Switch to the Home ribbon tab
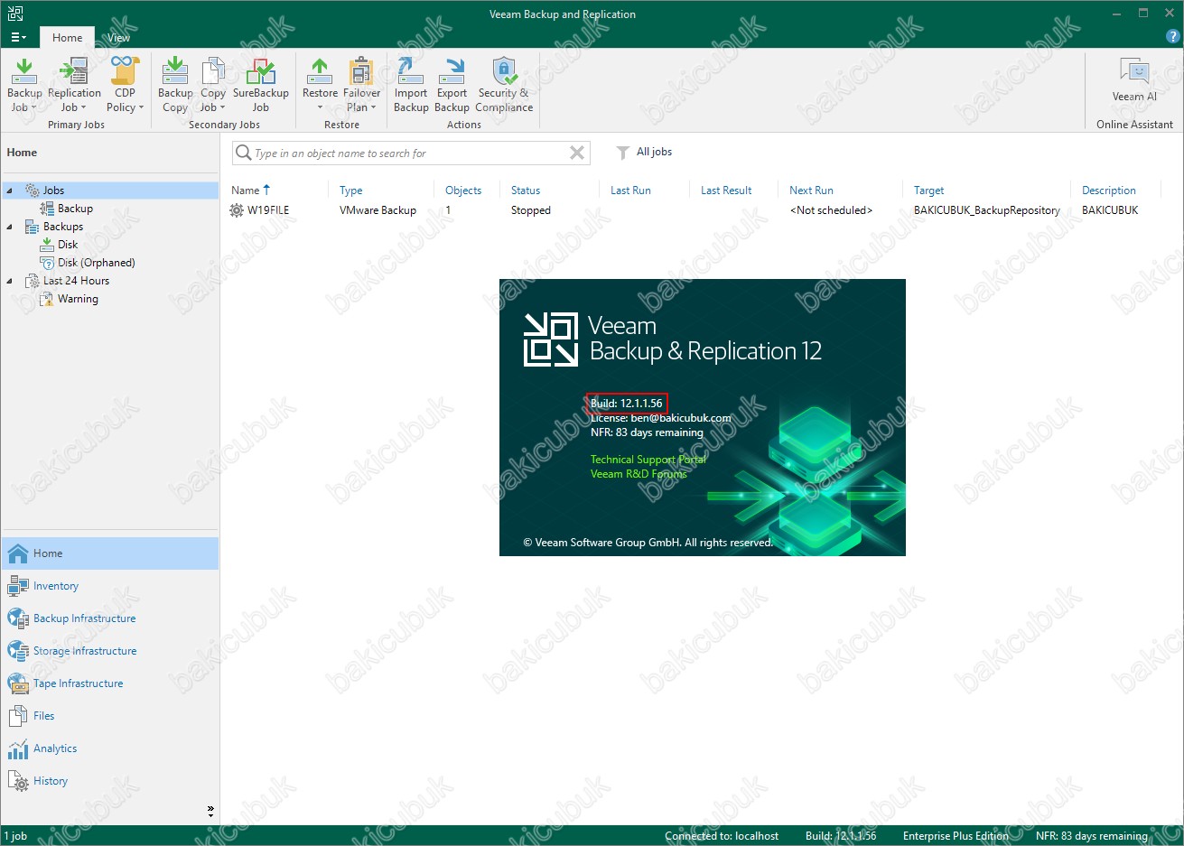1184x846 pixels. pos(67,38)
